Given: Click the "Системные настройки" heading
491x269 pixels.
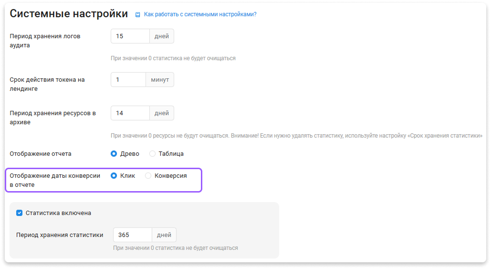Looking at the screenshot, I should (x=69, y=14).
